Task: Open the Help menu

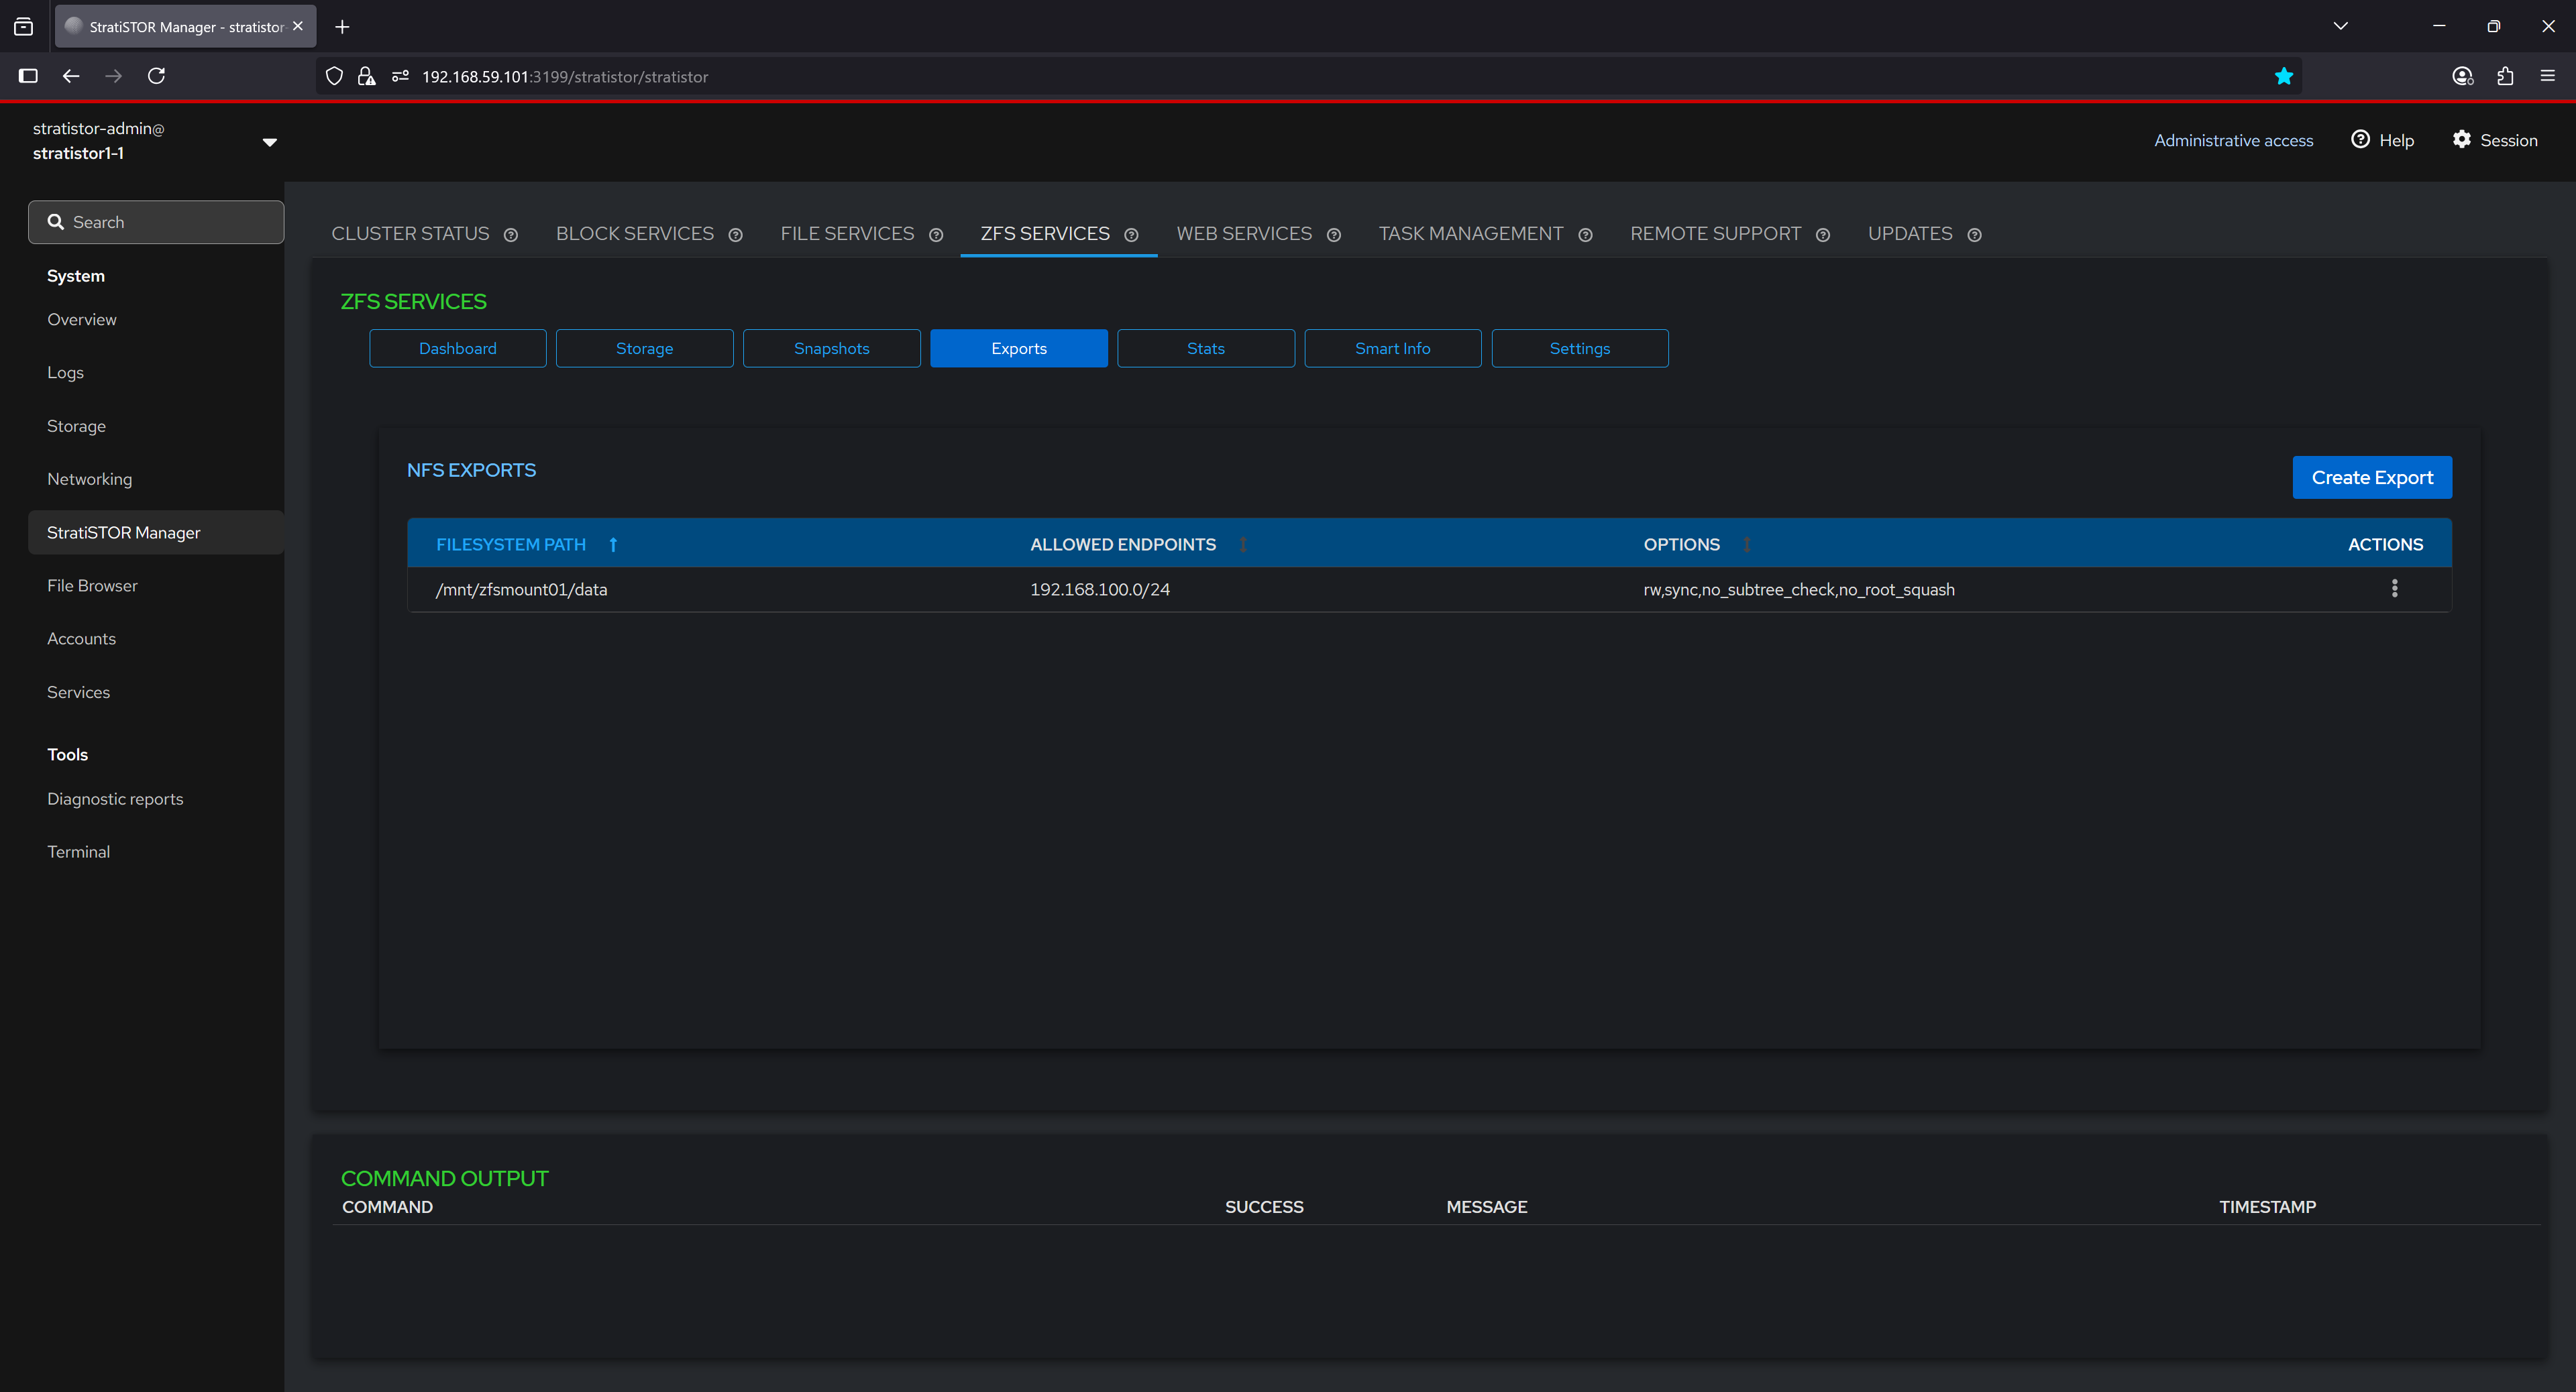Action: pos(2383,140)
